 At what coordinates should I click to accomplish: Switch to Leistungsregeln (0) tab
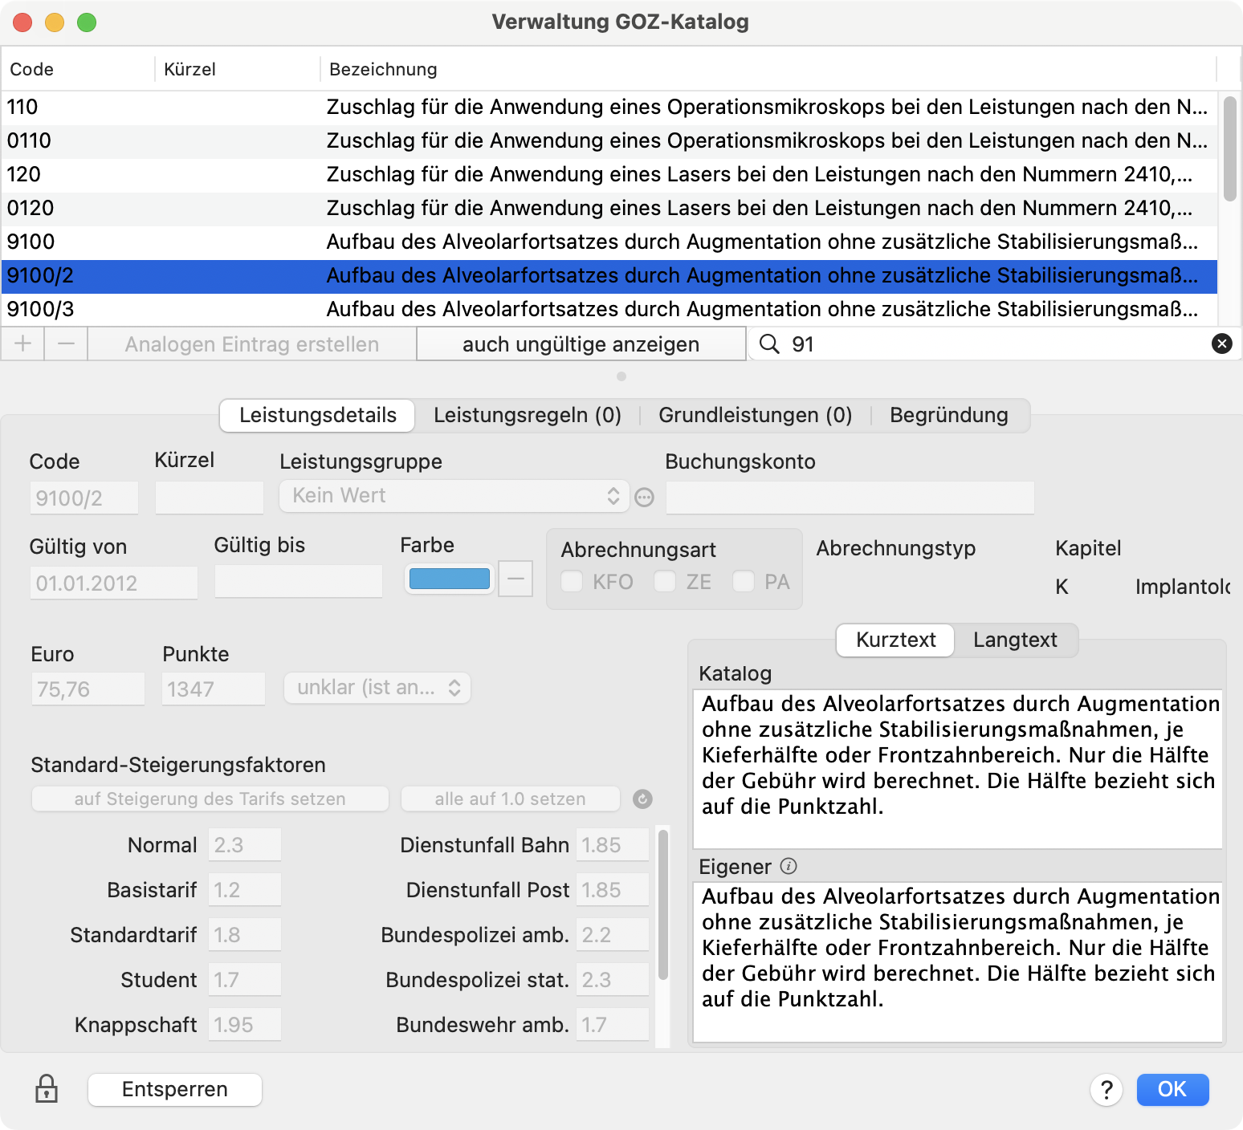pos(528,416)
